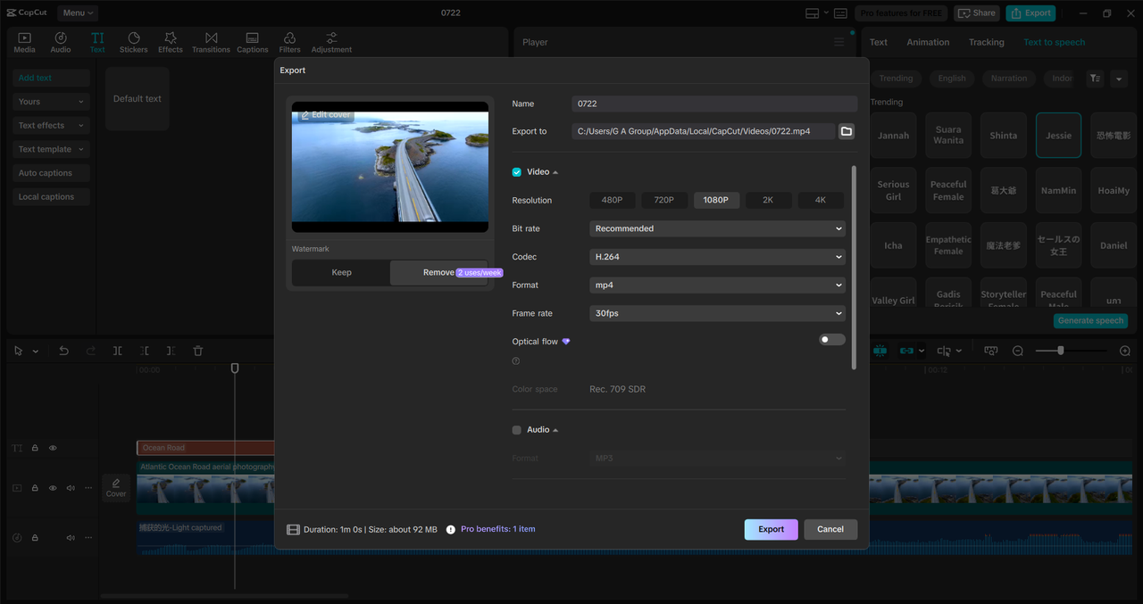Toggle timeline main-track magnet snapping icon
The image size is (1143, 604).
coord(880,352)
